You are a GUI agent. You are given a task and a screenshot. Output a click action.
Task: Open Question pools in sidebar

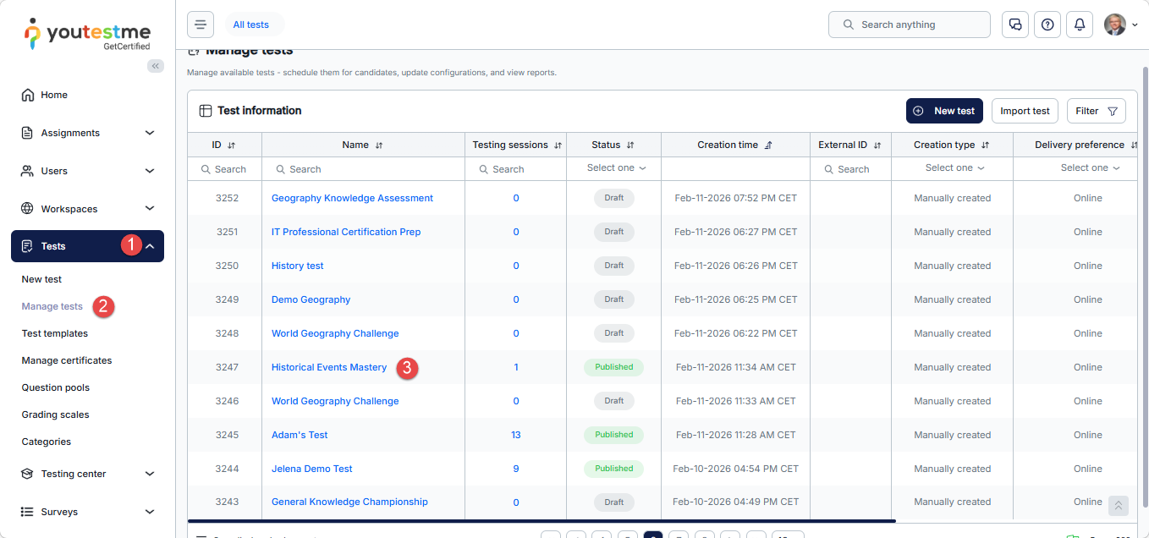[x=56, y=387]
